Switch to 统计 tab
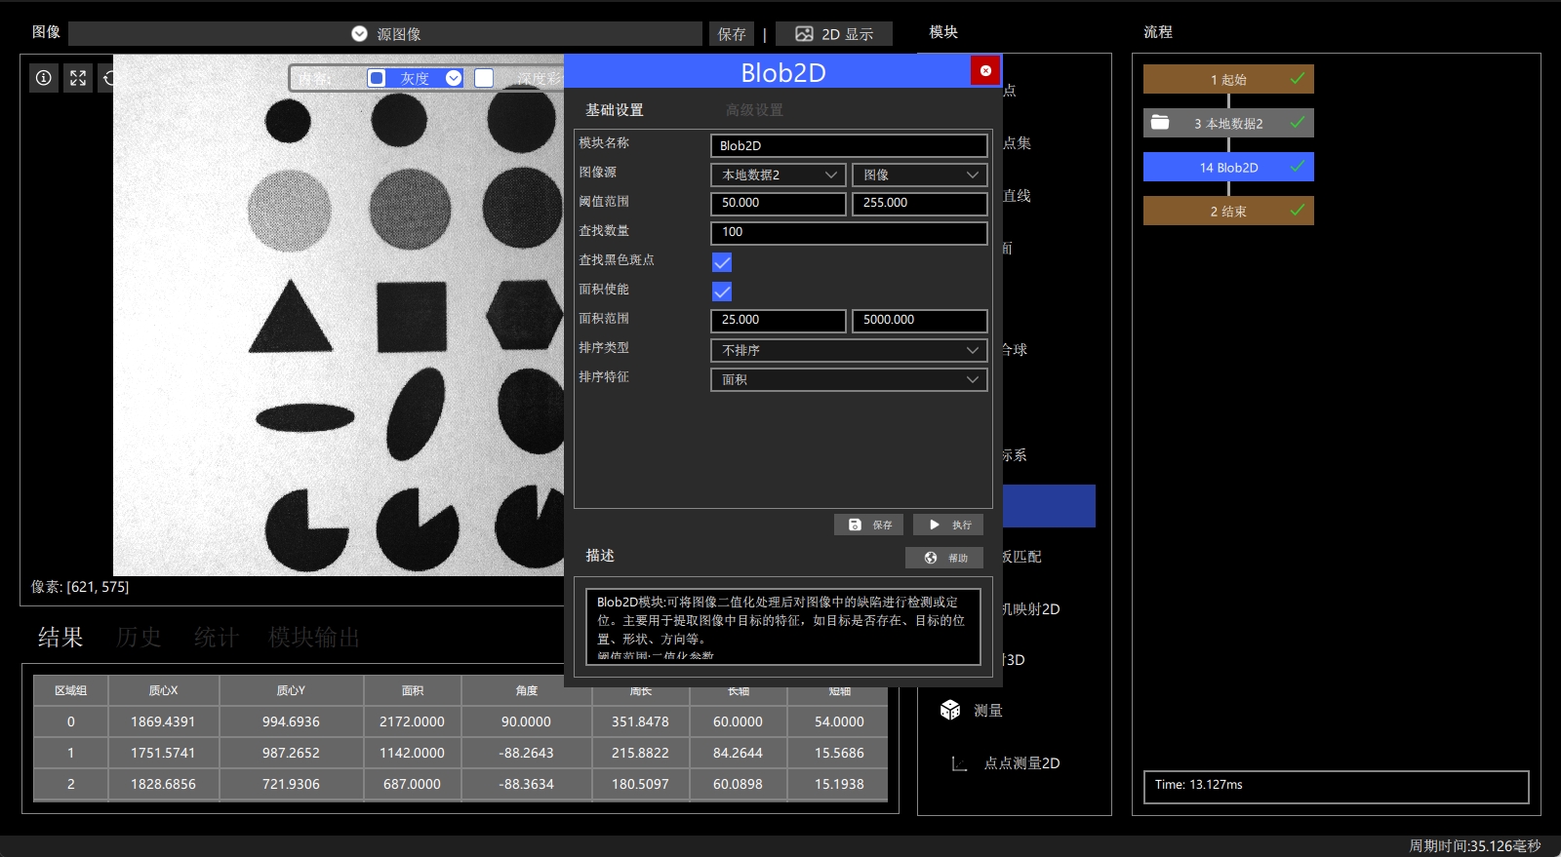 [x=216, y=637]
